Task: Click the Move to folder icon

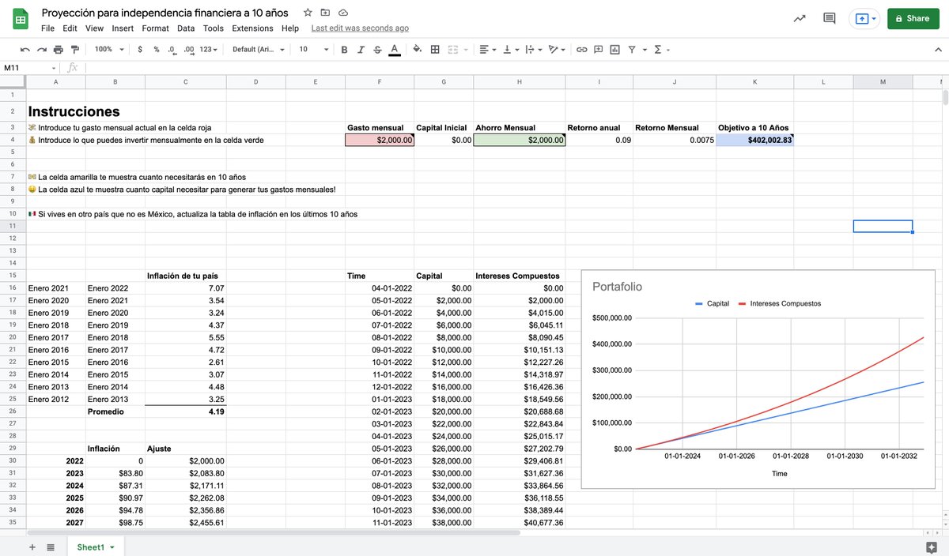Action: pyautogui.click(x=325, y=13)
